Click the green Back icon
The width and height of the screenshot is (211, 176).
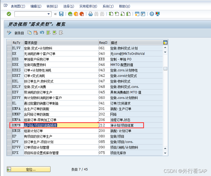click(x=70, y=14)
